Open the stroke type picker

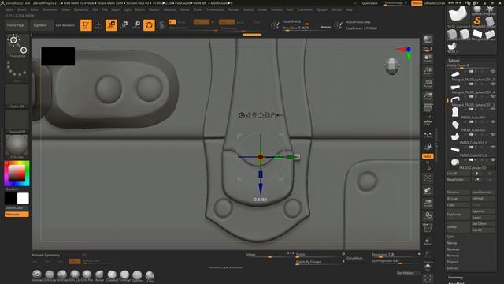(x=17, y=72)
